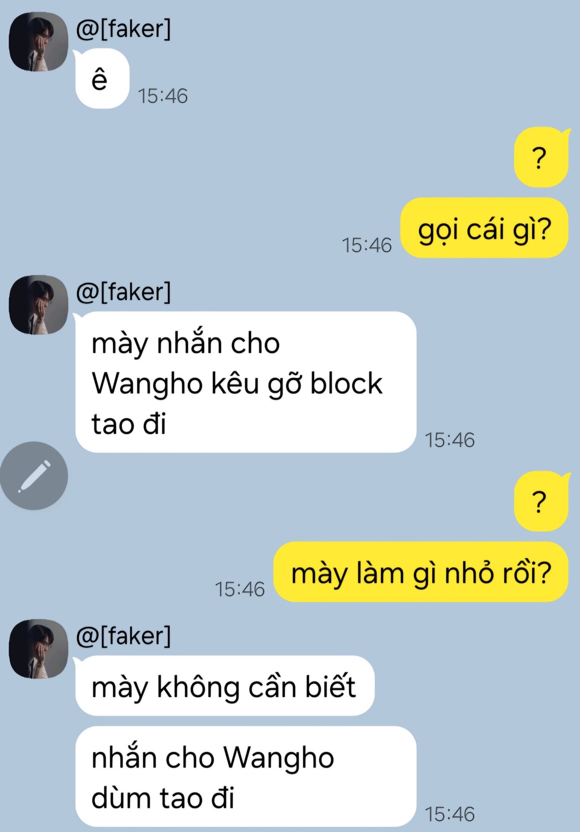The height and width of the screenshot is (832, 580).
Task: Tap the top @[faker] sender name
Action: tap(123, 29)
